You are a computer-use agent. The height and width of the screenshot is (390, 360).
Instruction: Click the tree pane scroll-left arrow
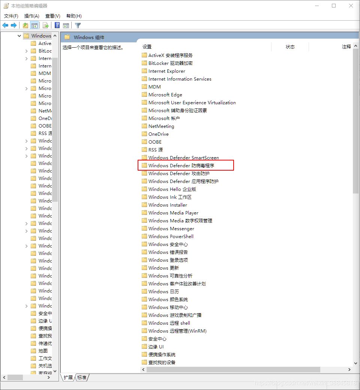(x=4, y=378)
